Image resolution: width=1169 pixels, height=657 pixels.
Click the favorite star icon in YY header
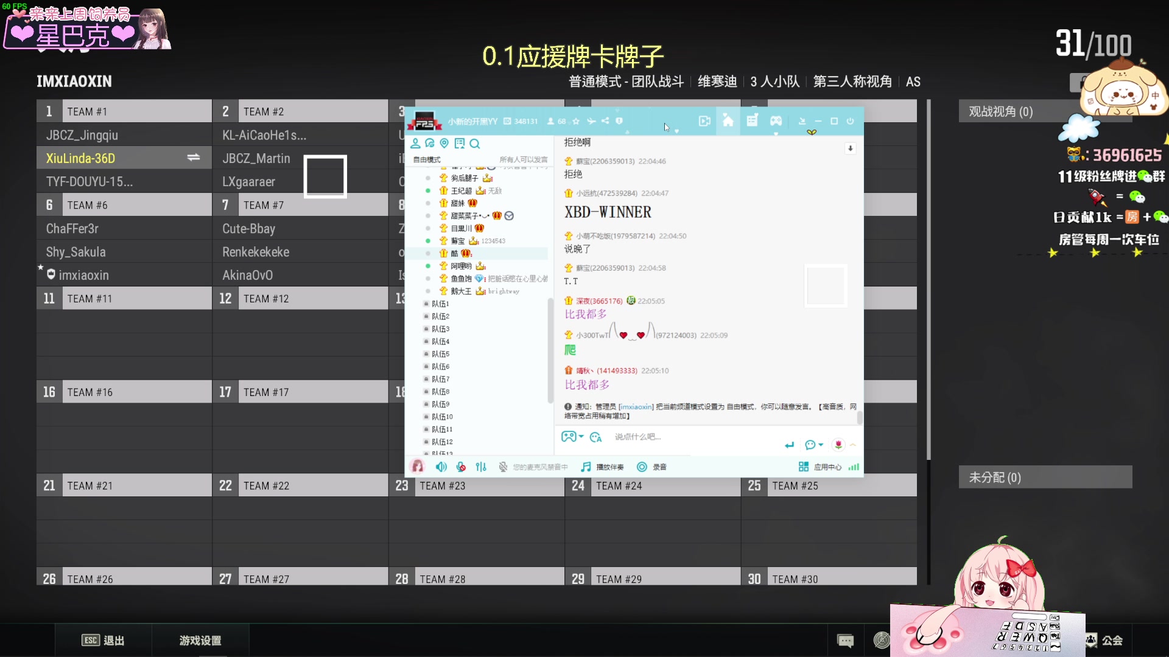tap(576, 121)
